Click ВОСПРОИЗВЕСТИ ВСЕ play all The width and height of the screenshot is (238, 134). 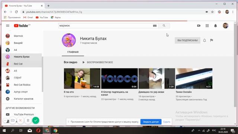[98, 62]
